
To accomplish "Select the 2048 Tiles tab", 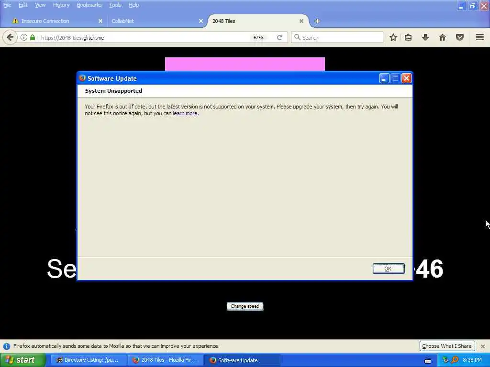I will point(256,21).
